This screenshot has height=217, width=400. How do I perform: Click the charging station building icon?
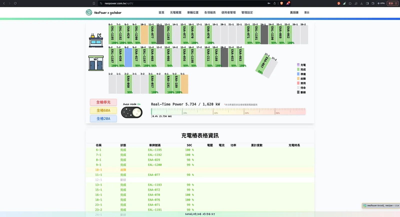(96, 40)
